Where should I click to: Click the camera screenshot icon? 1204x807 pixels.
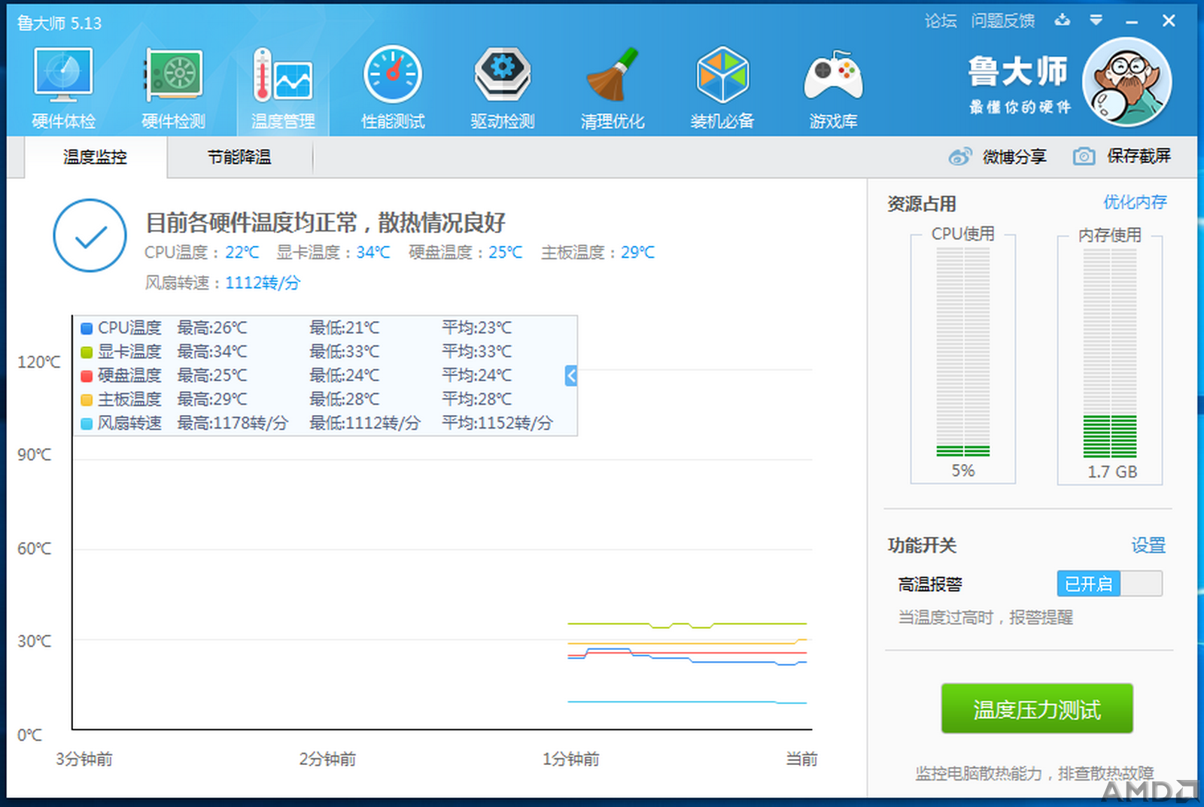click(x=1084, y=156)
